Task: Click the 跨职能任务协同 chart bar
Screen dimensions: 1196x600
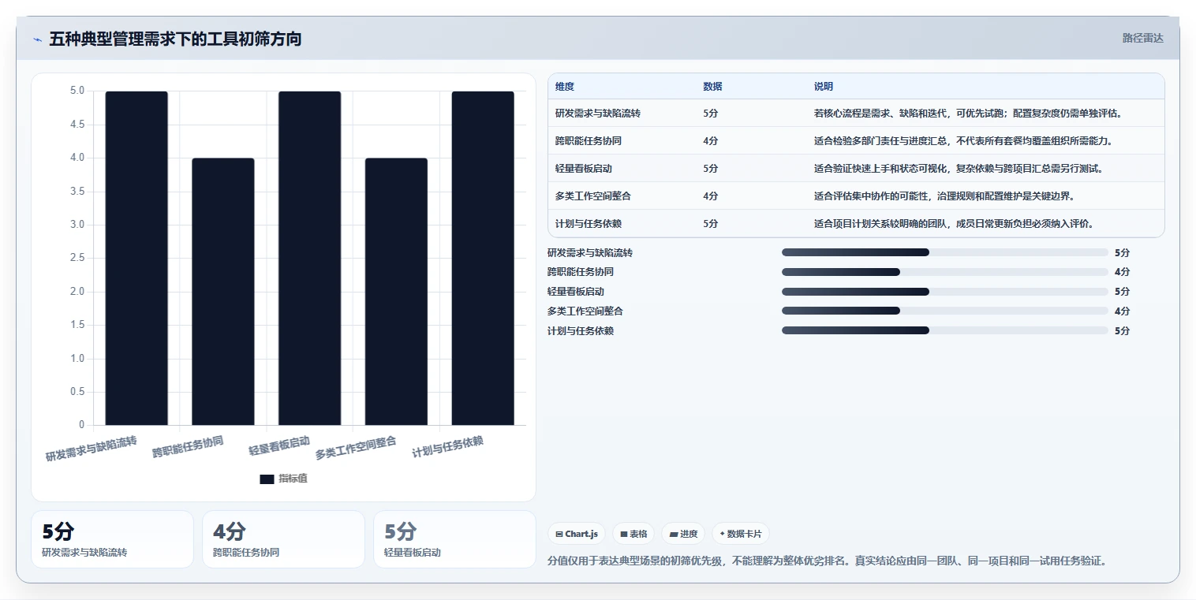Action: point(223,292)
